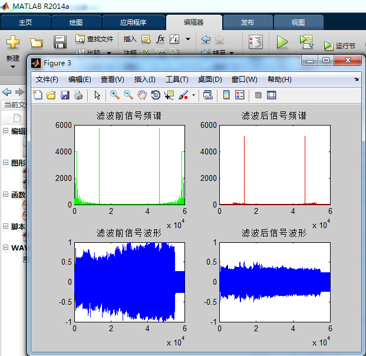Open 查看(V) menu in Figure 3

pyautogui.click(x=112, y=80)
